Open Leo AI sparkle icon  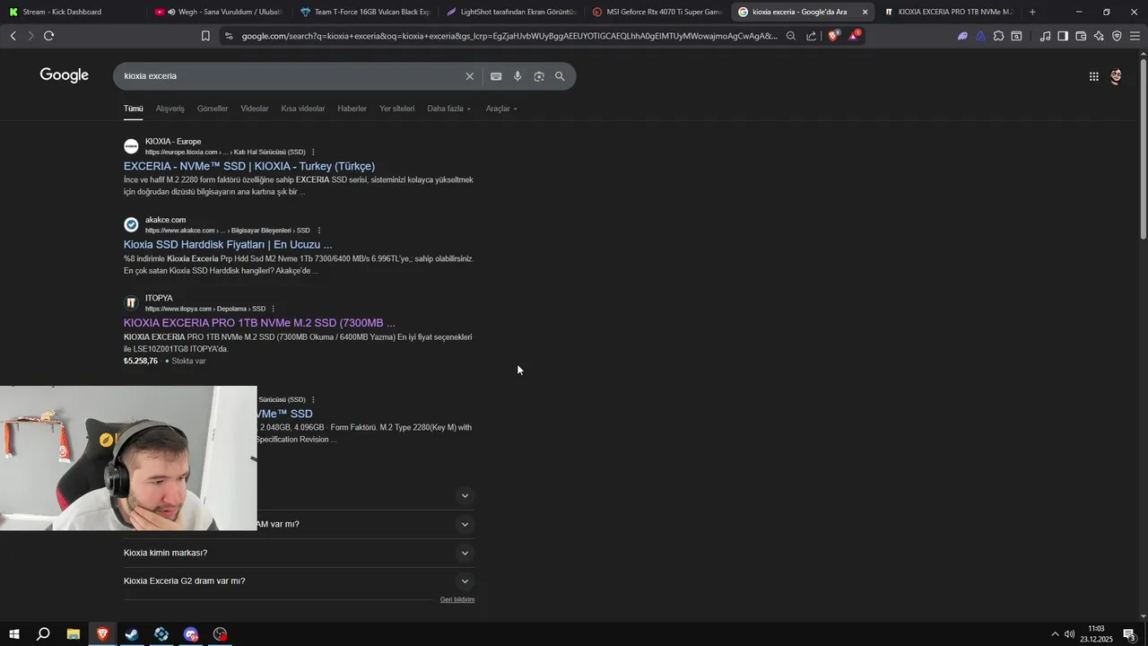[x=1099, y=36]
